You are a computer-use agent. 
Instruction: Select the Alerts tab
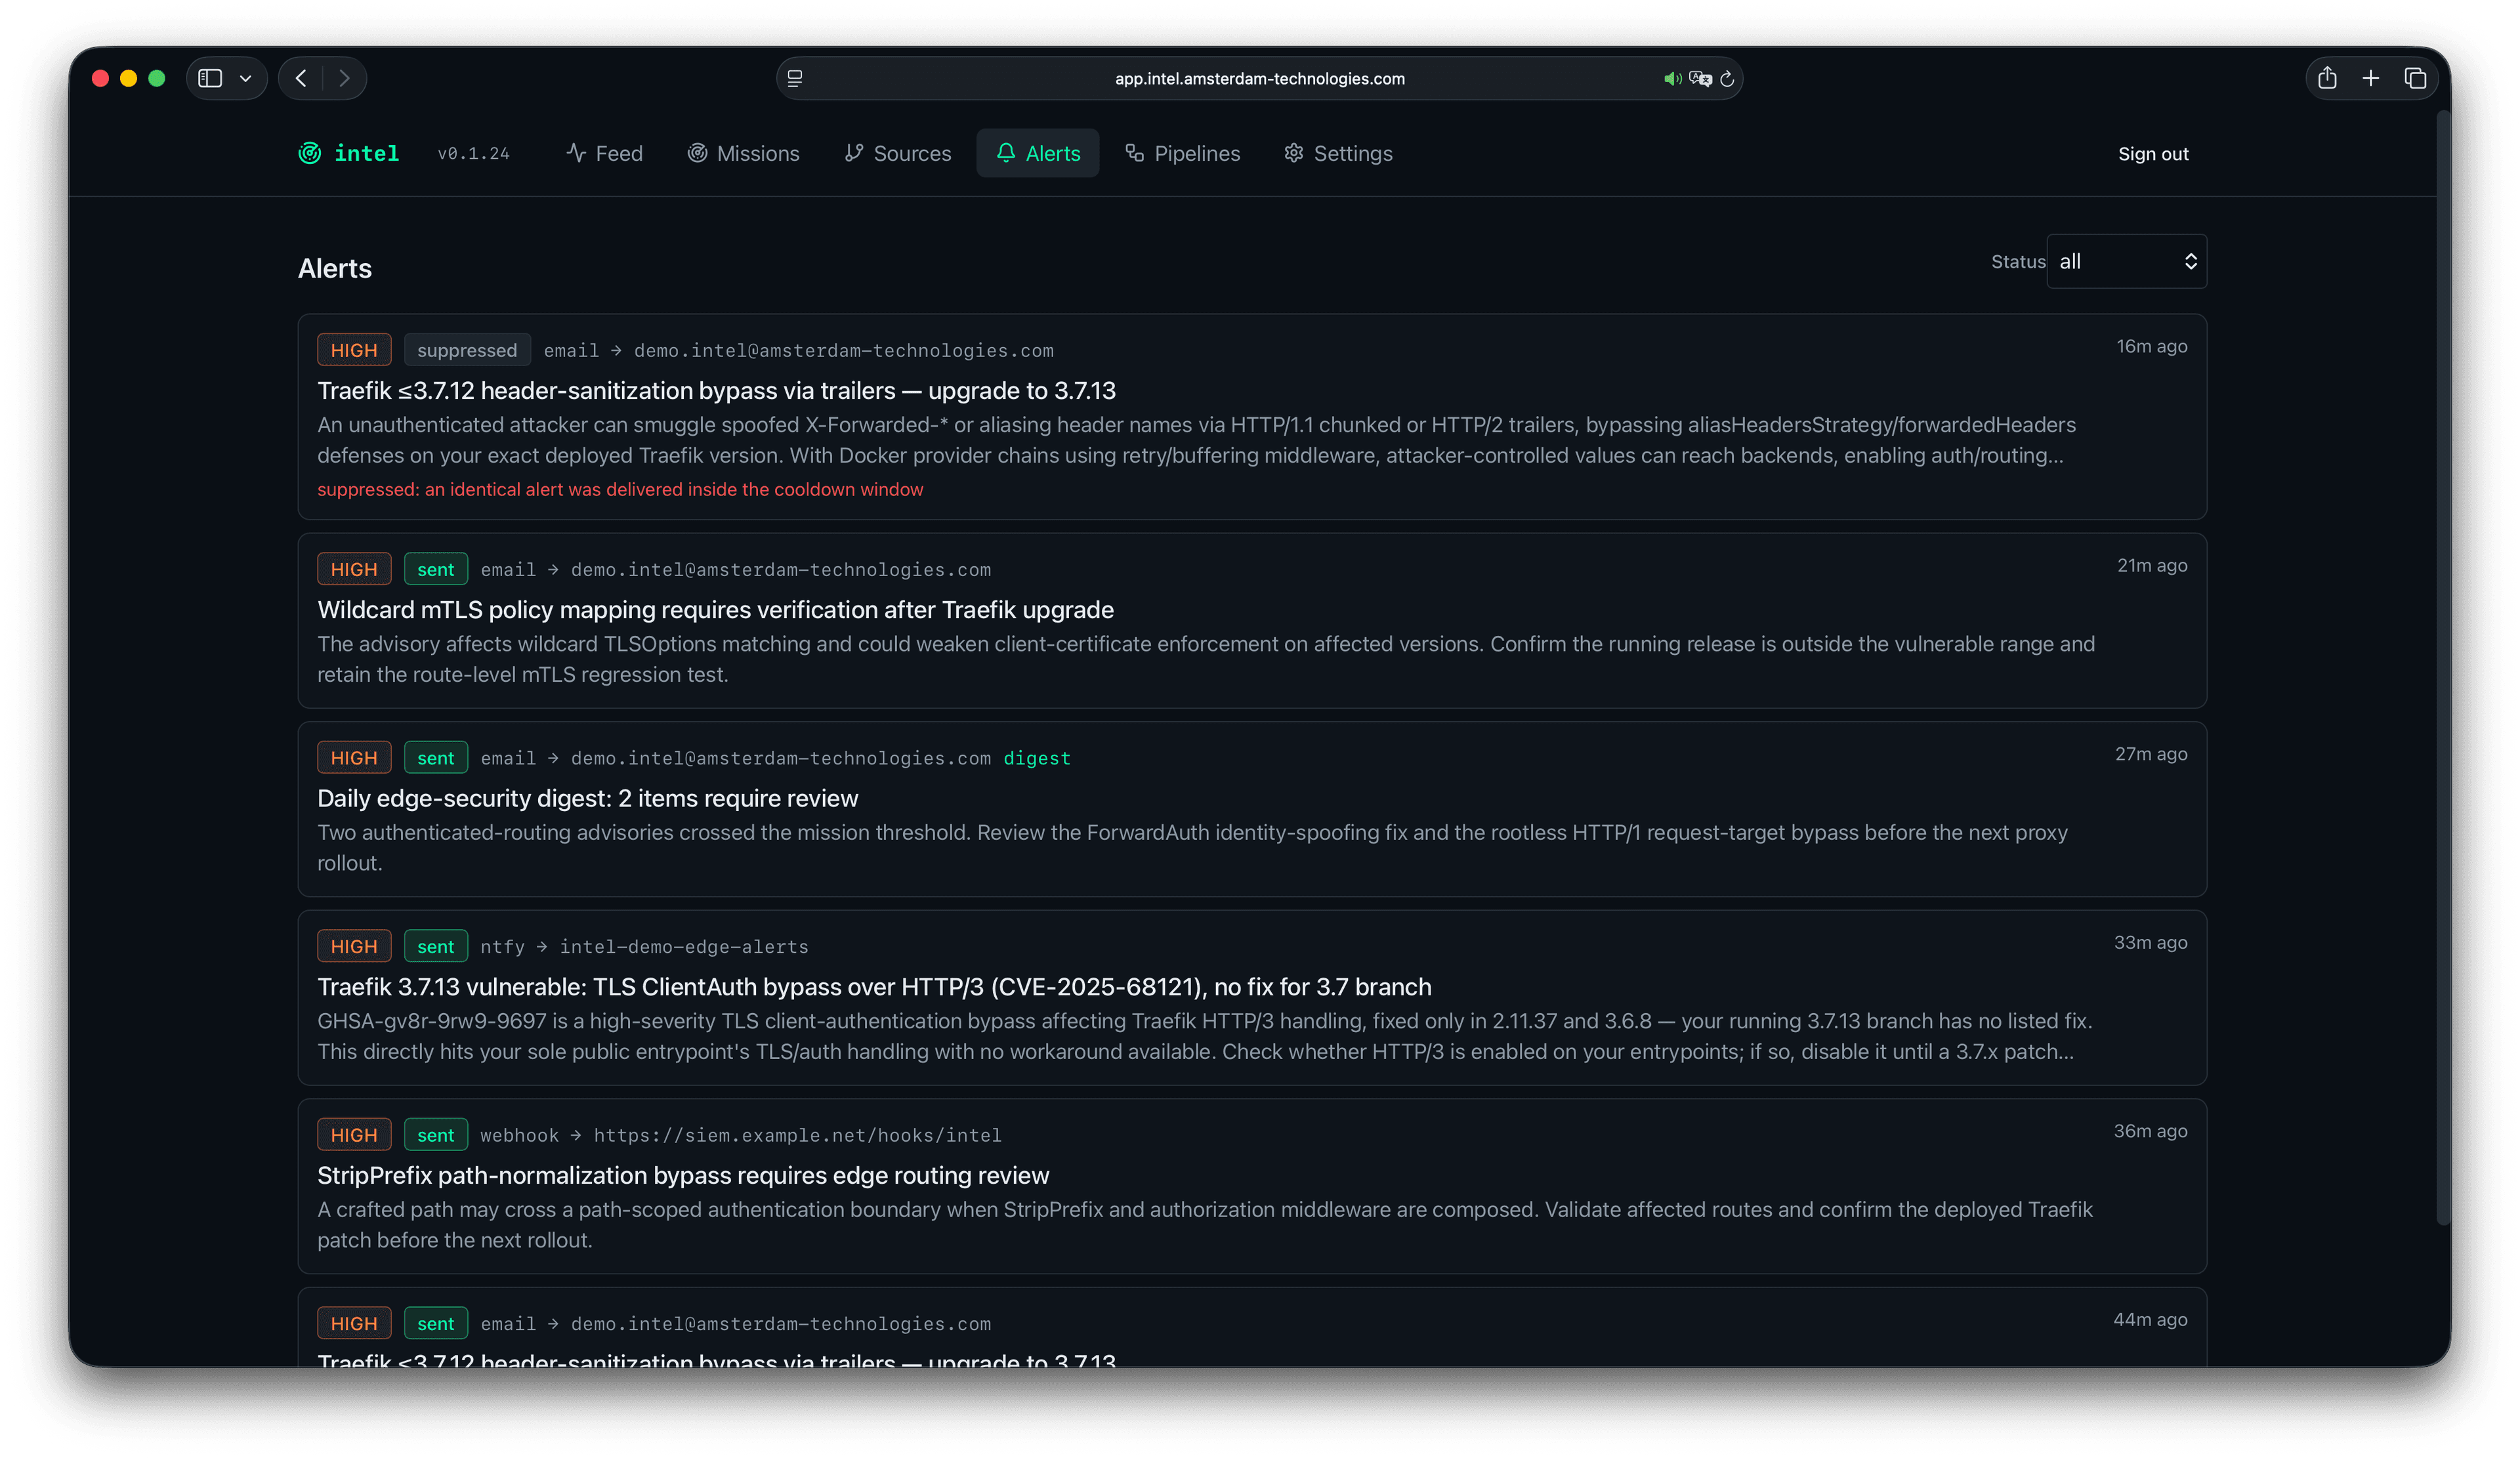click(1038, 153)
